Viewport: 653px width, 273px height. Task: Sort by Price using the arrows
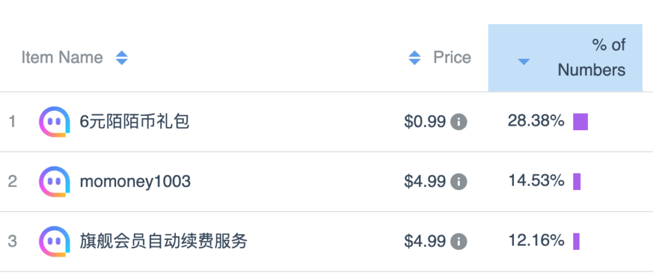pyautogui.click(x=415, y=57)
